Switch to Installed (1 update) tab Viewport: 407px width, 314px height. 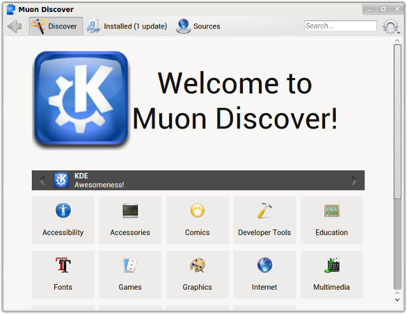pyautogui.click(x=127, y=26)
